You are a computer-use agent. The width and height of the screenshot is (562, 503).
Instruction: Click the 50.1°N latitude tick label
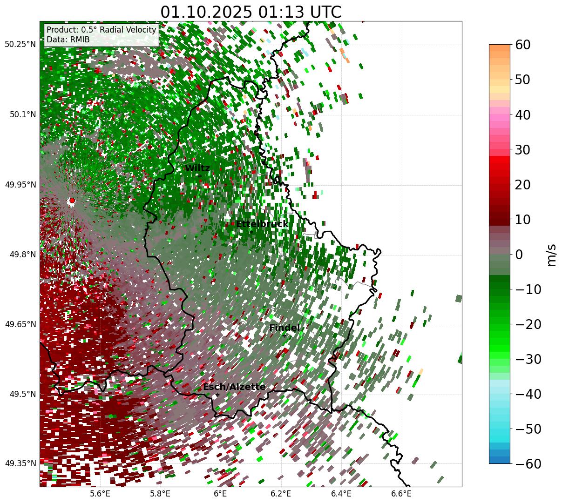[x=22, y=114]
